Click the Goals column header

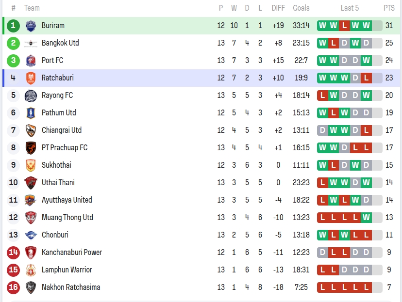(x=301, y=8)
